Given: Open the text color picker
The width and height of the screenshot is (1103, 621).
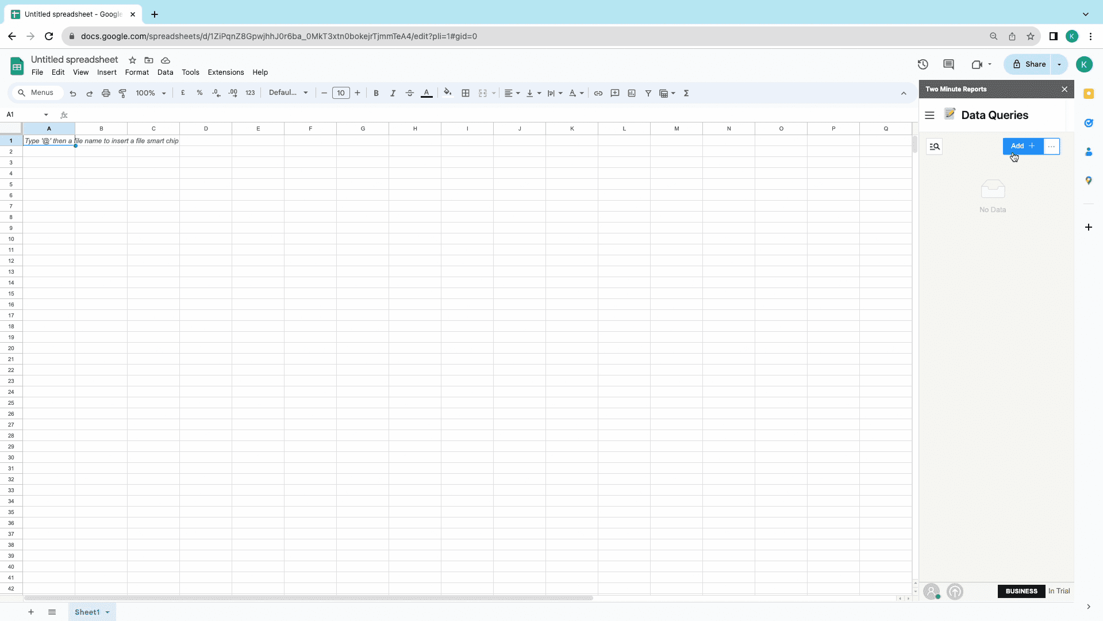Looking at the screenshot, I should [426, 93].
